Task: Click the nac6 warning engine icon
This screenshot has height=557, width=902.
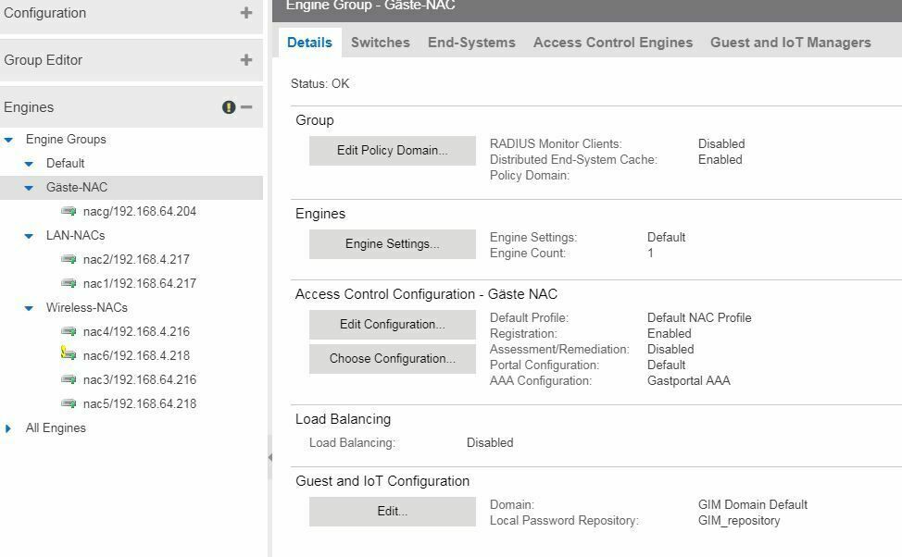Action: pos(69,354)
